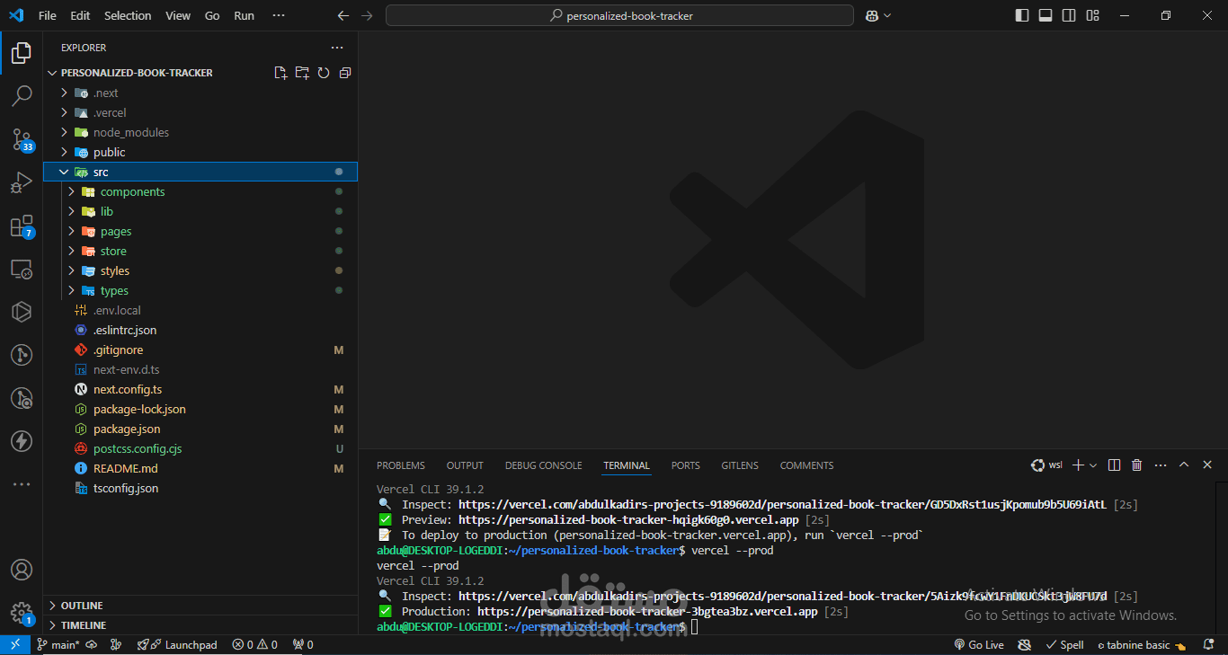The image size is (1228, 655).
Task: Open the Run and Debug view
Action: tap(22, 182)
